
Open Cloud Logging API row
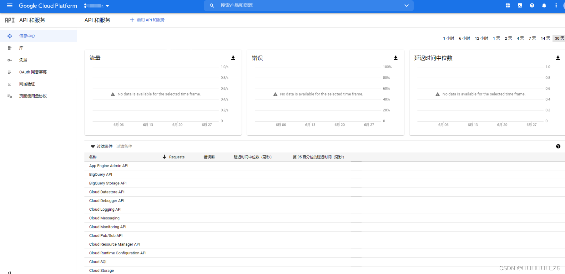[325, 209]
